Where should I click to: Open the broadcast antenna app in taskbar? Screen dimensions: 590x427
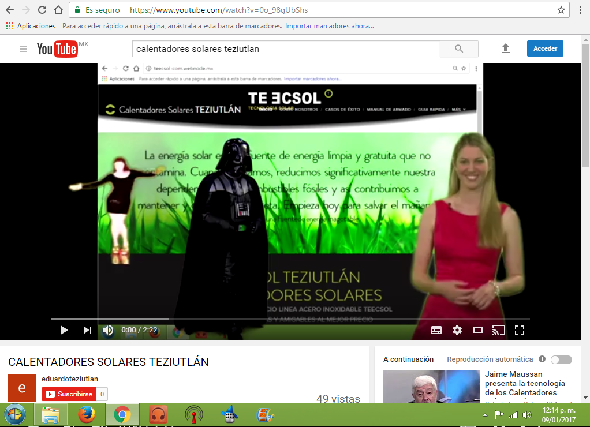click(x=194, y=415)
